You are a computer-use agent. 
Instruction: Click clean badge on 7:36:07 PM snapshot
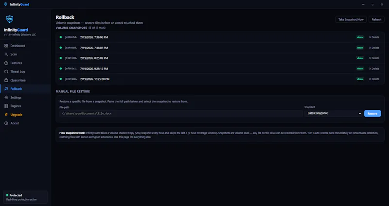(x=360, y=48)
